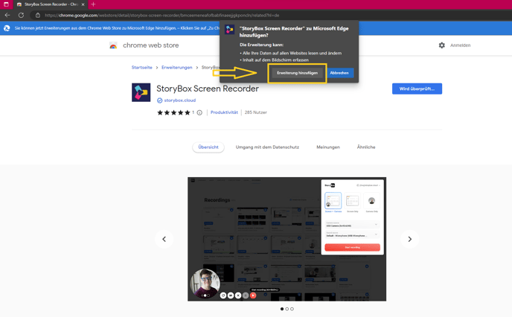Show next screenshot with right chevron

[410, 240]
